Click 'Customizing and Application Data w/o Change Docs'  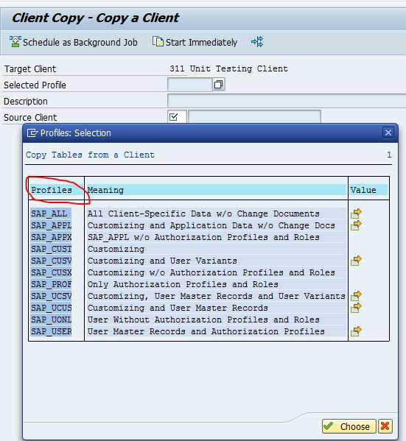point(211,225)
